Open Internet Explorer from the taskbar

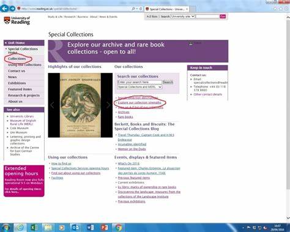[x=20, y=227]
